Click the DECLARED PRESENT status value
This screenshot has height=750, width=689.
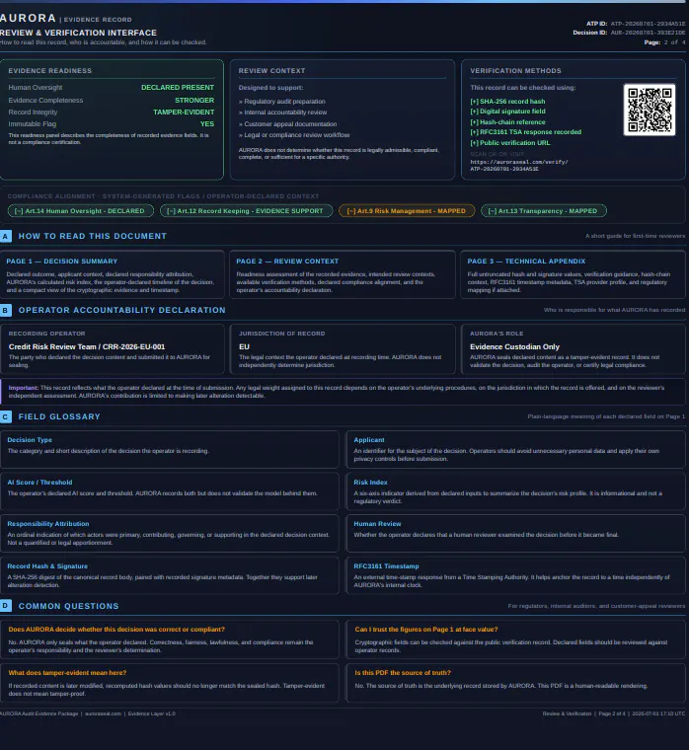(178, 88)
